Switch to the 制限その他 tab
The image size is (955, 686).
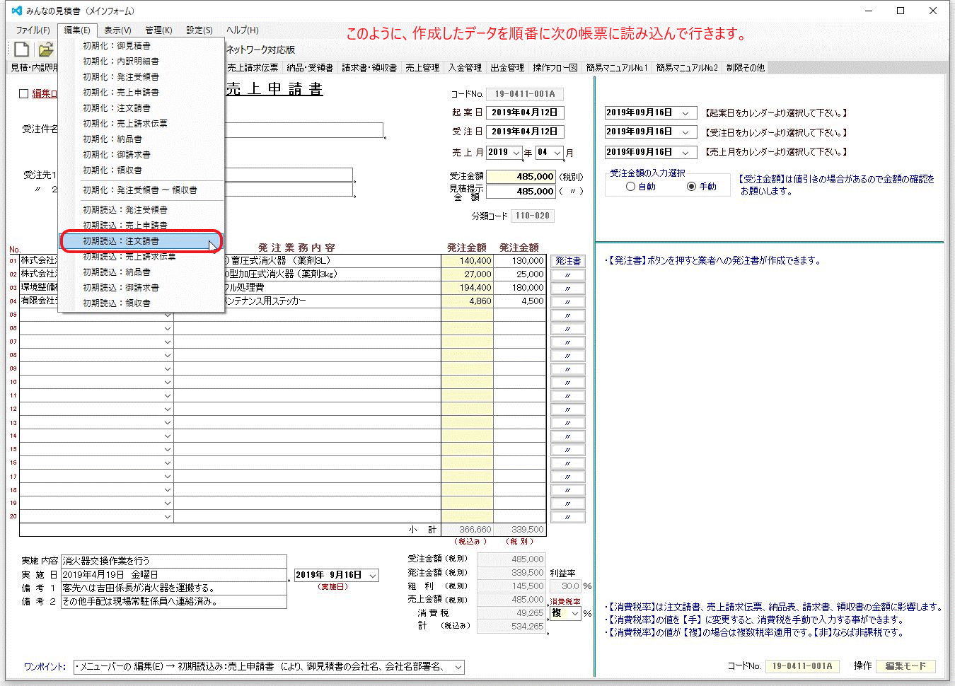pos(746,68)
